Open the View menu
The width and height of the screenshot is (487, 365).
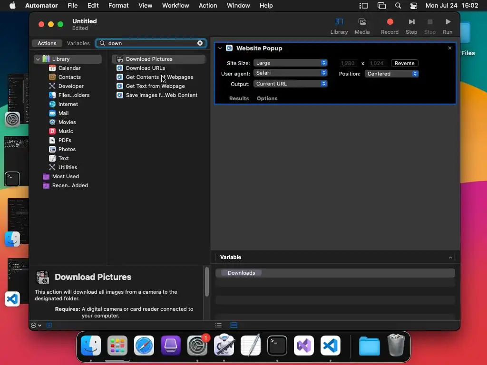point(146,6)
